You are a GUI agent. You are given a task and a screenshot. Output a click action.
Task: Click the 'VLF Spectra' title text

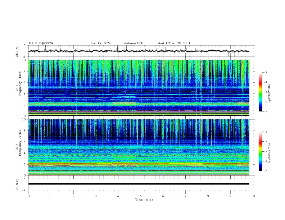click(41, 43)
